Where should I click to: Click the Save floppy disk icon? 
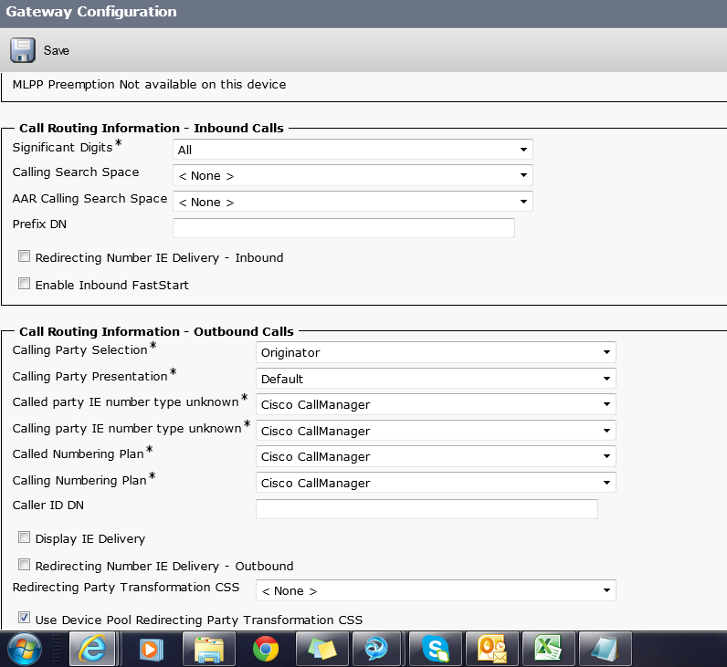click(x=23, y=50)
